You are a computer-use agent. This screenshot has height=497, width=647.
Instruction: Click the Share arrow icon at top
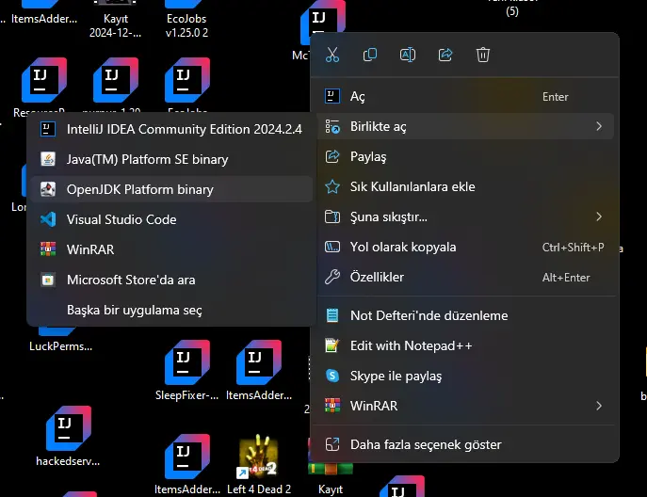click(x=445, y=55)
